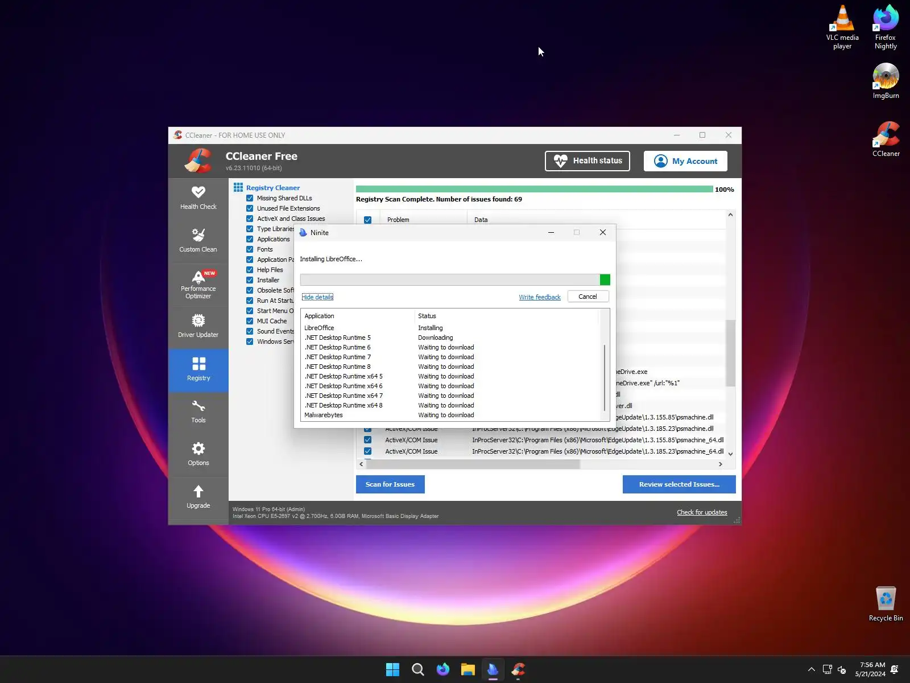910x683 pixels.
Task: Uncheck the Installer option
Action: click(x=250, y=280)
